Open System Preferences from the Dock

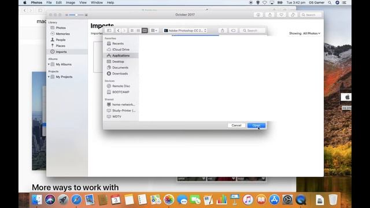pos(287,200)
